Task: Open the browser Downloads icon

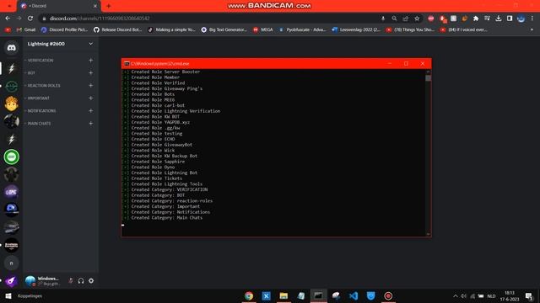Action: (x=499, y=19)
